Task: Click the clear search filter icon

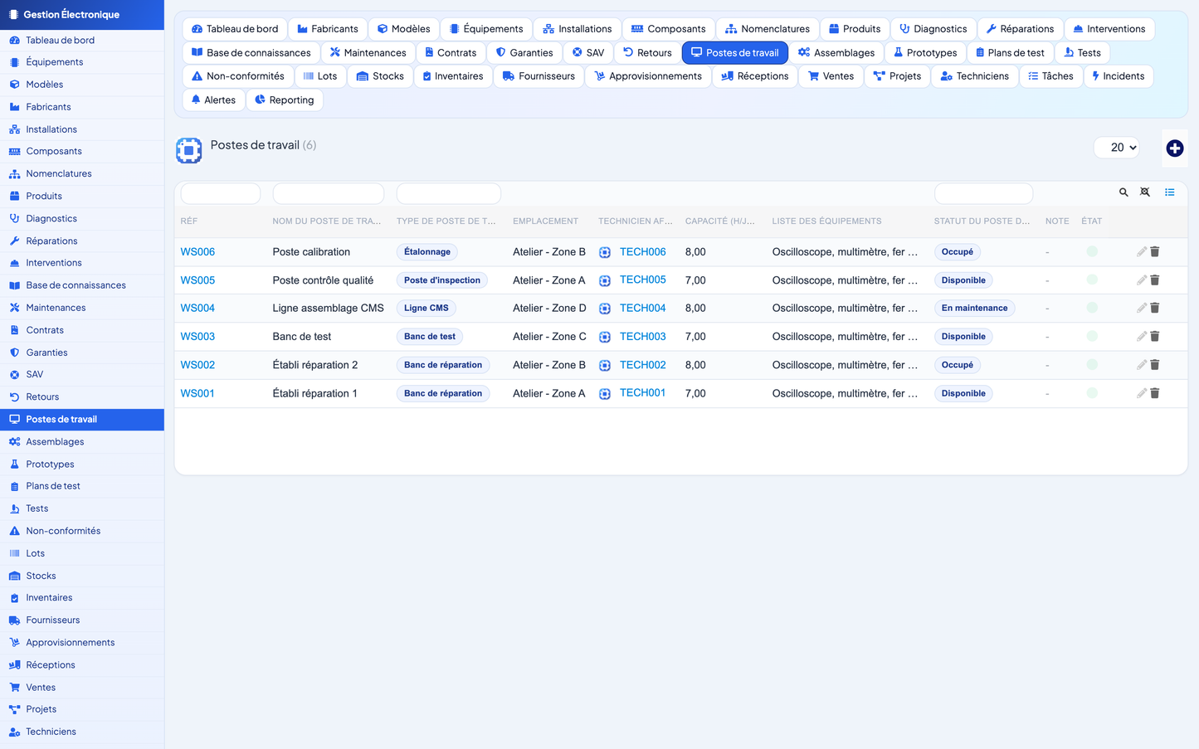Action: [1145, 192]
